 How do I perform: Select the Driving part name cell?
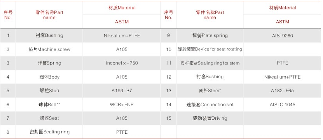pyautogui.click(x=210, y=118)
